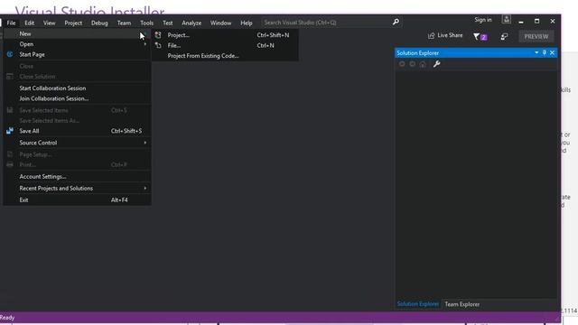The width and height of the screenshot is (578, 325).
Task: Click the New File icon
Action: click(158, 45)
